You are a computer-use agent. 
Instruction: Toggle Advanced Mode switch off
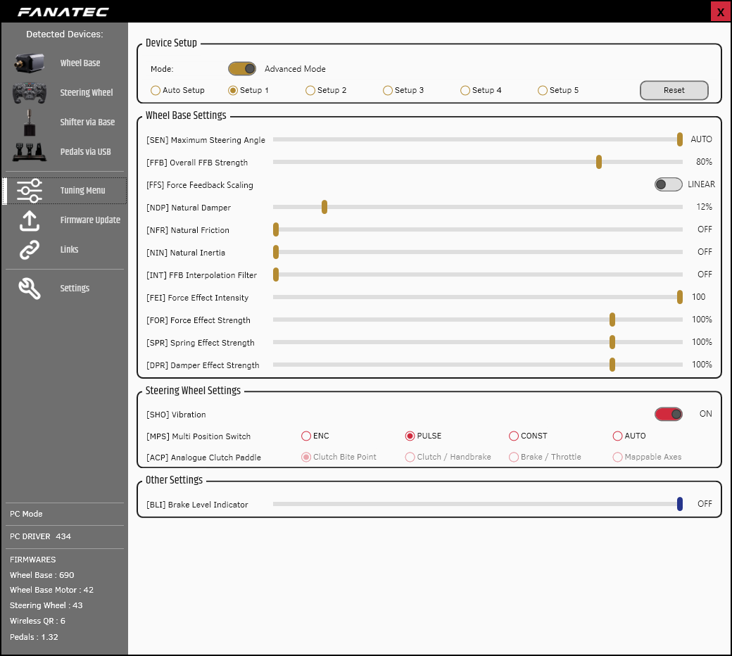(242, 69)
